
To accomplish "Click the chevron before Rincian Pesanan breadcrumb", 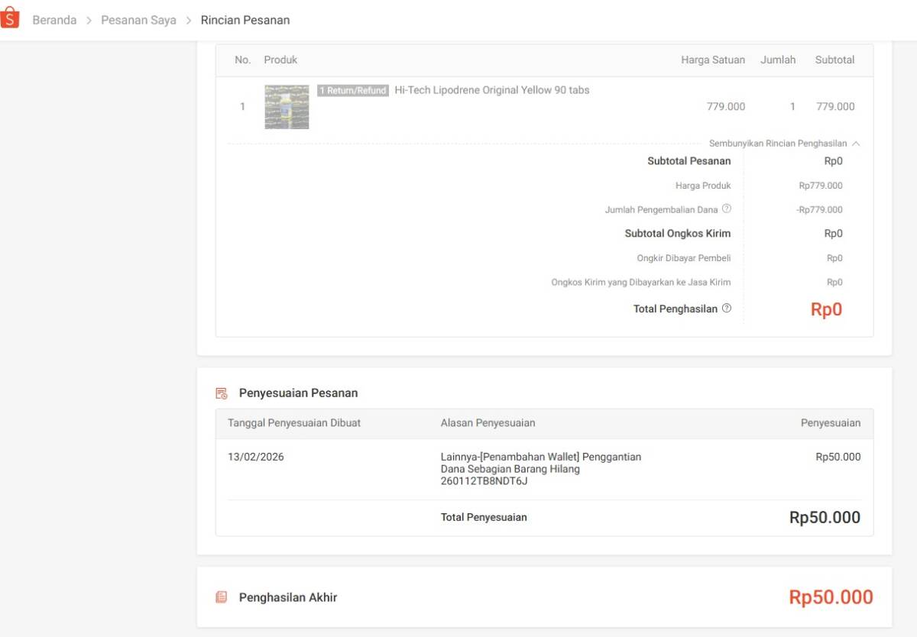I will [x=187, y=20].
